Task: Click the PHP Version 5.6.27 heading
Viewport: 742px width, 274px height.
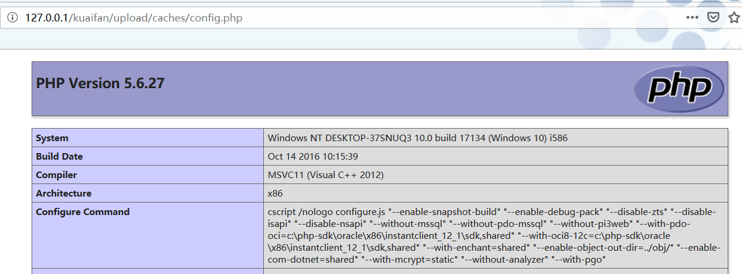Action: 100,83
